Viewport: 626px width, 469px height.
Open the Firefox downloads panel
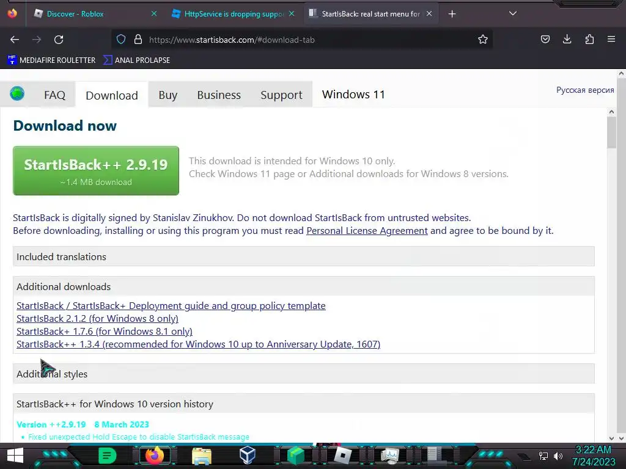click(567, 39)
